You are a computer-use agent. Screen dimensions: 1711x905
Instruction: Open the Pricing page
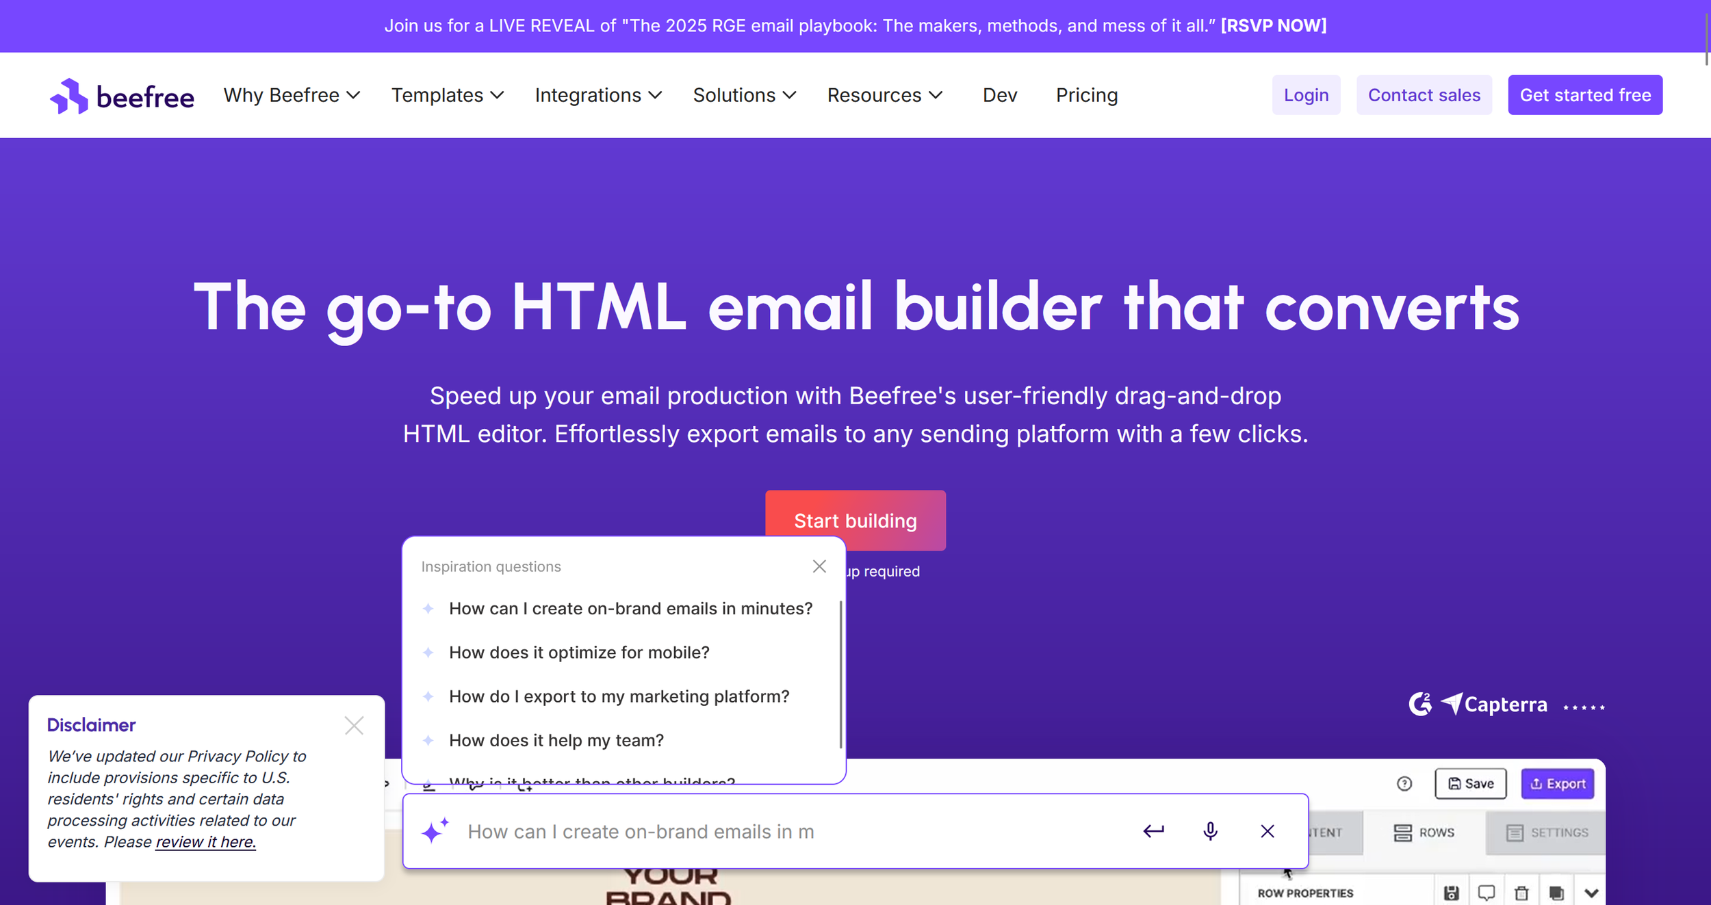tap(1086, 95)
